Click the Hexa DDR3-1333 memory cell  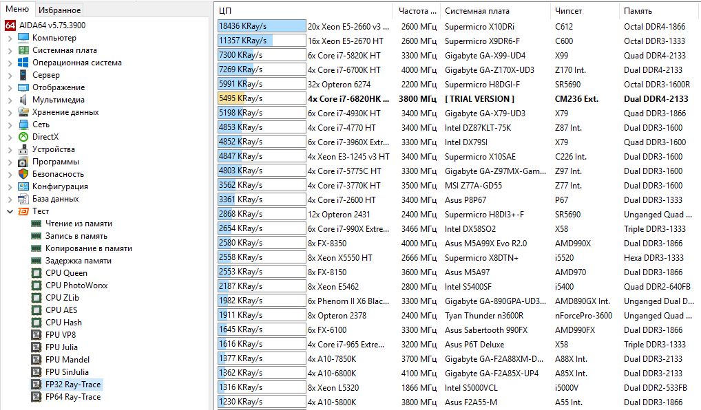click(x=653, y=258)
